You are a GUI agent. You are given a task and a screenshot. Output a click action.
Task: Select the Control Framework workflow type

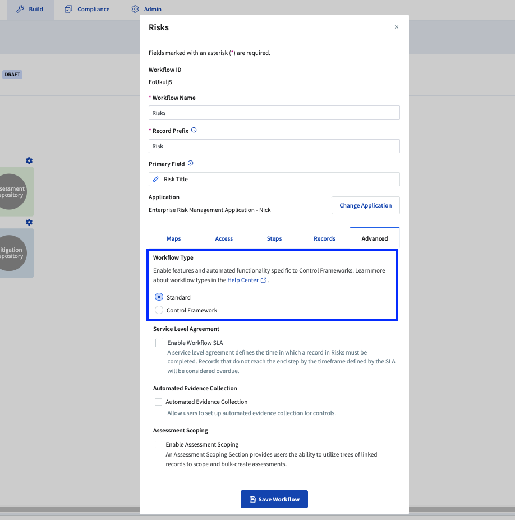pyautogui.click(x=159, y=310)
